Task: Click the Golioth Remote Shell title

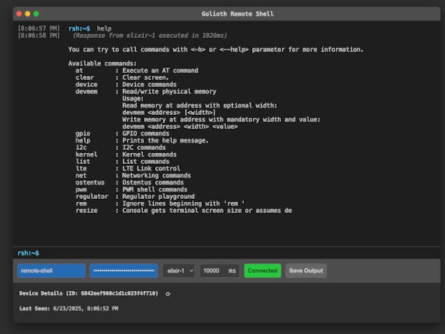Action: (x=238, y=14)
